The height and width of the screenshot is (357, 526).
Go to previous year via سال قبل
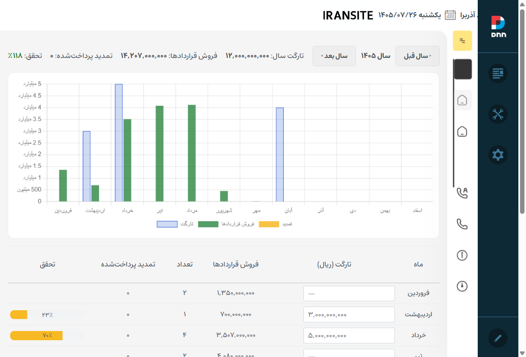click(417, 56)
